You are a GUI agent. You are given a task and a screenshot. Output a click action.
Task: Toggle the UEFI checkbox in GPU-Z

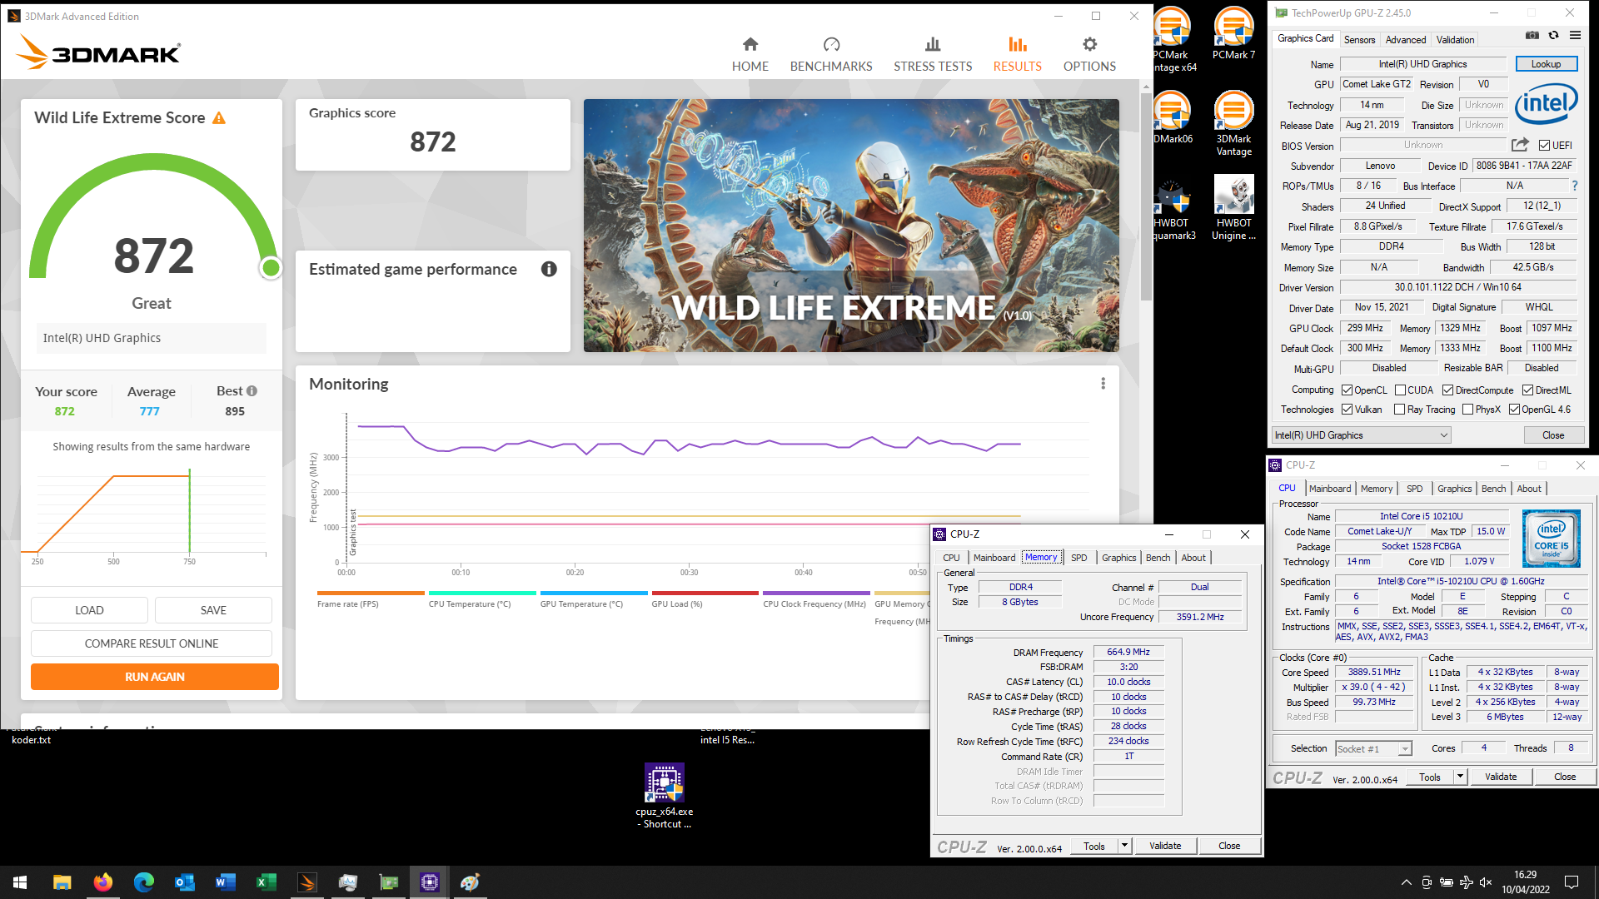[x=1544, y=145]
